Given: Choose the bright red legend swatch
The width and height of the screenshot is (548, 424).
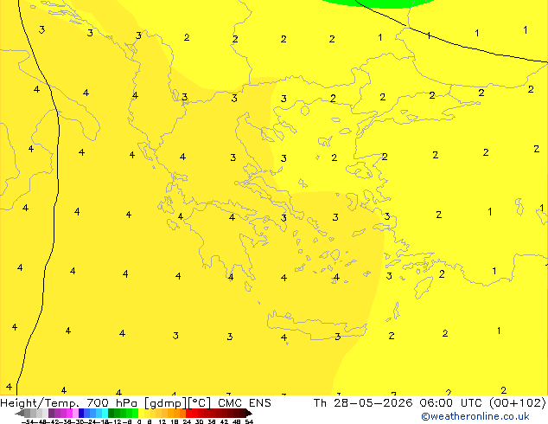Looking at the screenshot, I should (x=188, y=413).
